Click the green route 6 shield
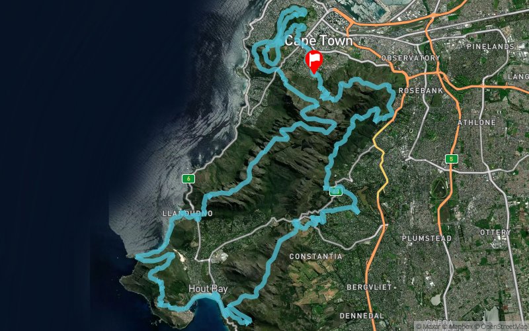The image size is (529, 331). pos(188,179)
